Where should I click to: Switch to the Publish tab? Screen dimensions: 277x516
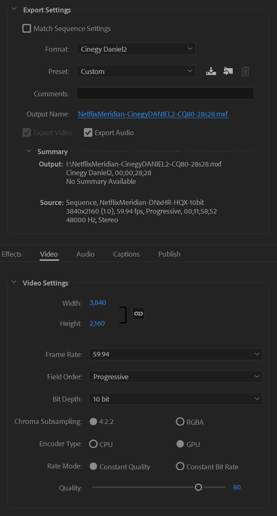(x=170, y=254)
